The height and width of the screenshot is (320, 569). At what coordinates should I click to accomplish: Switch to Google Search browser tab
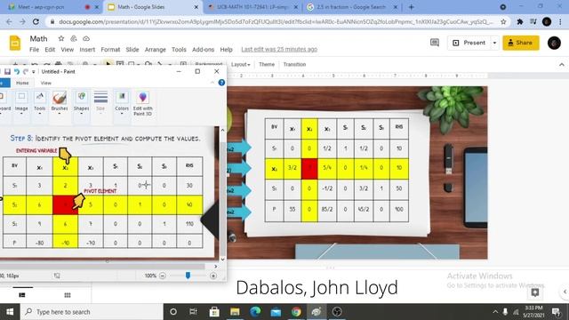coord(351,7)
